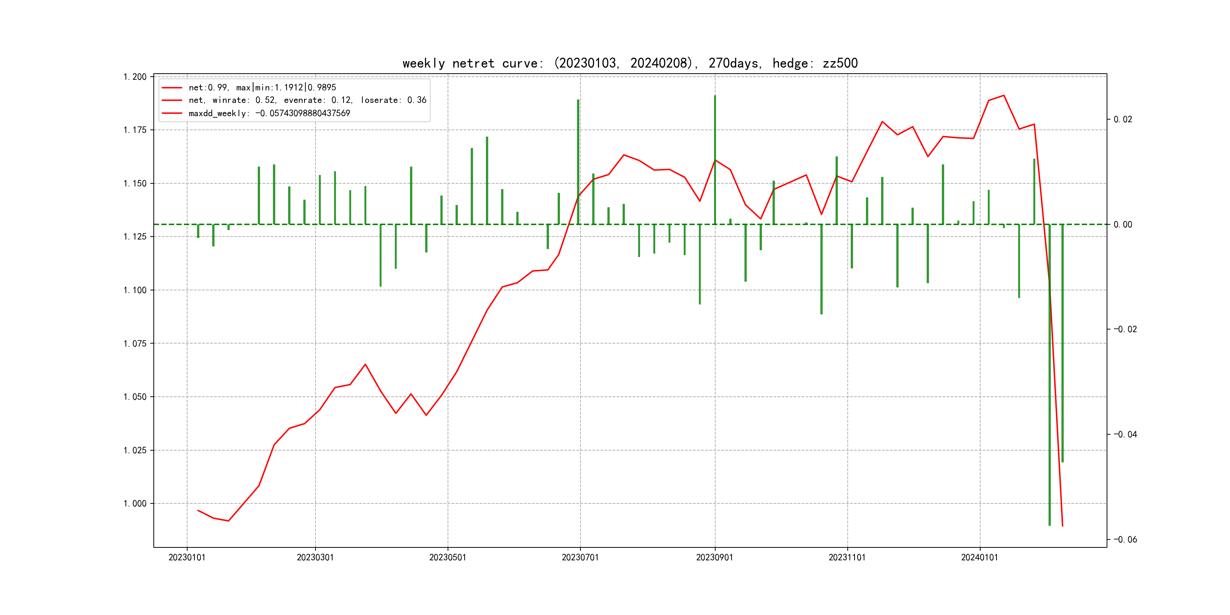The width and height of the screenshot is (1230, 615).
Task: Click the red line swatch beside maxdd_weekly
Action: click(172, 113)
